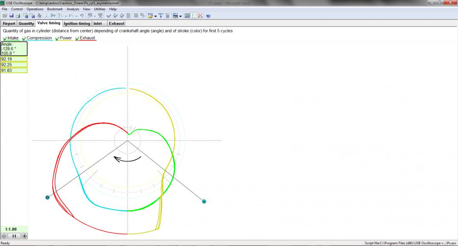Switch to the Ignition timing tab
Viewport: 458px width, 246px height.
[77, 24]
